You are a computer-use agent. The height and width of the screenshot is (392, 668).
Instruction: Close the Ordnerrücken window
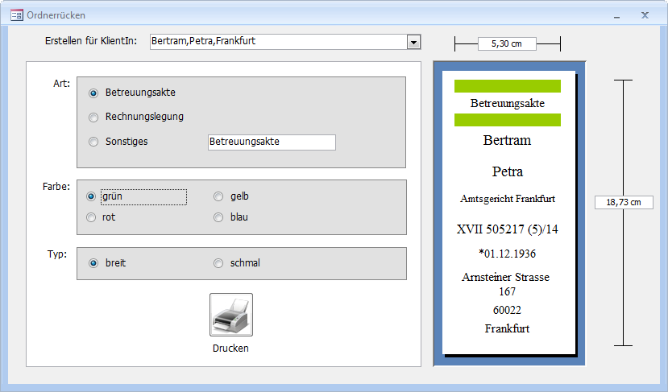pos(645,15)
